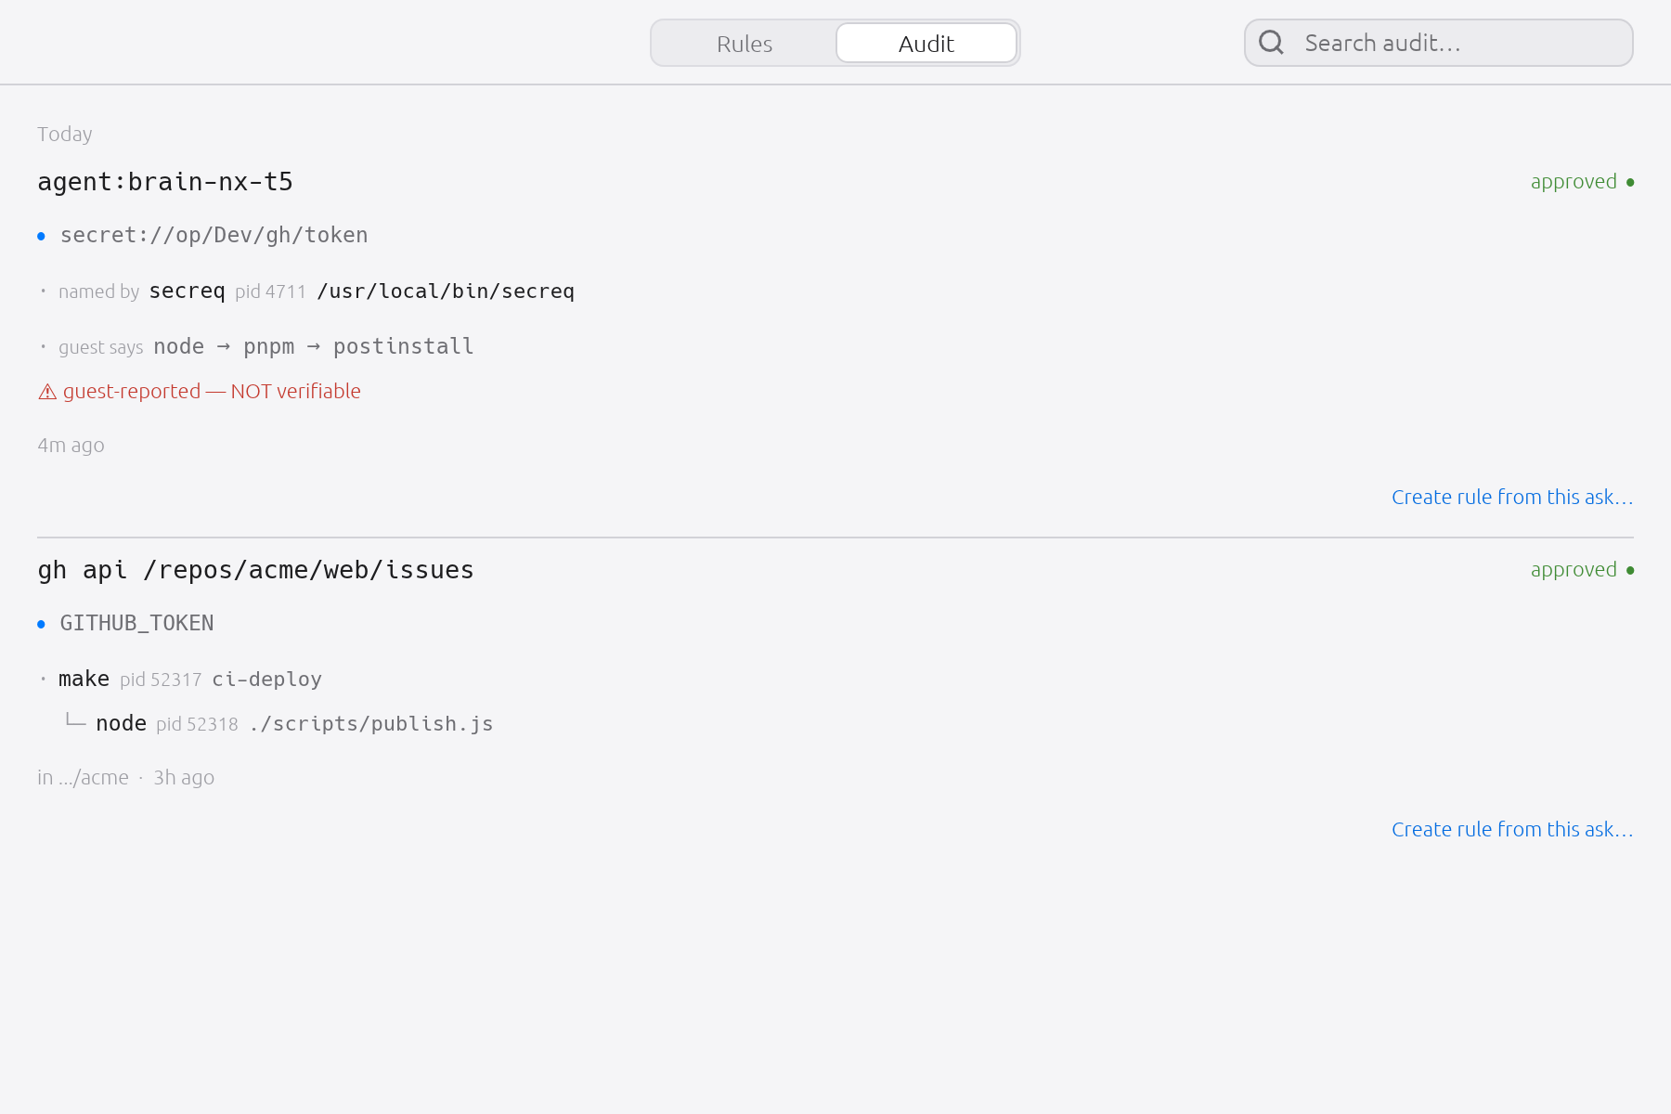Click the pid 52318 label
1671x1114 pixels.
(197, 724)
